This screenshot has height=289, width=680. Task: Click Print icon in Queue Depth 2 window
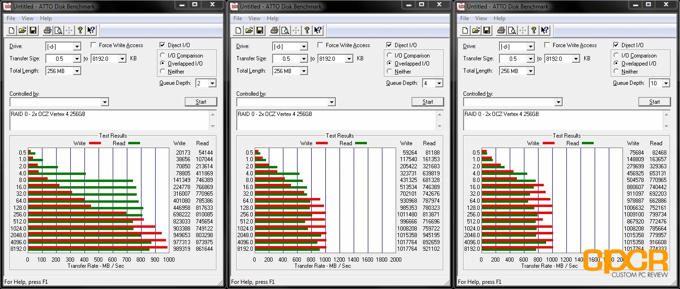click(48, 31)
